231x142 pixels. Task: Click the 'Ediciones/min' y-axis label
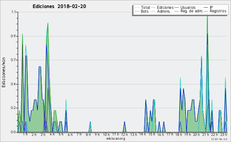pyautogui.click(x=3, y=72)
